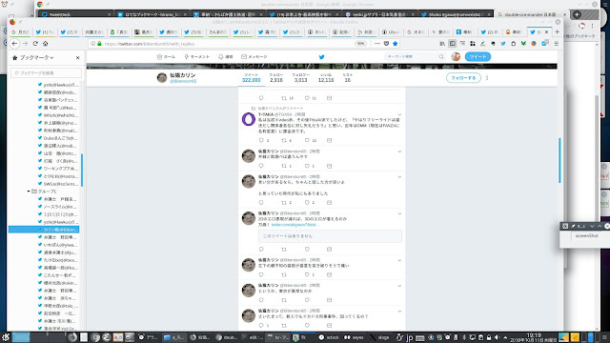Select double commander 日本語 tab in Chrome

coord(530,14)
